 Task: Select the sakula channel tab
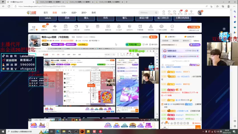point(48,18)
